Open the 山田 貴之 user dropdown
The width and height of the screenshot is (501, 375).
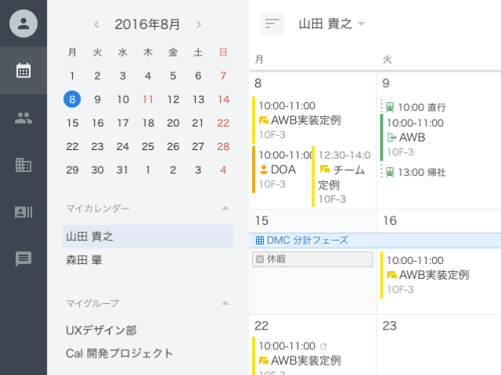pyautogui.click(x=332, y=24)
